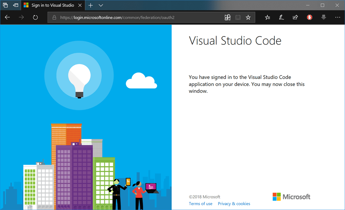The width and height of the screenshot is (345, 210).
Task: Open the Privacy & cookies link
Action: tap(234, 204)
